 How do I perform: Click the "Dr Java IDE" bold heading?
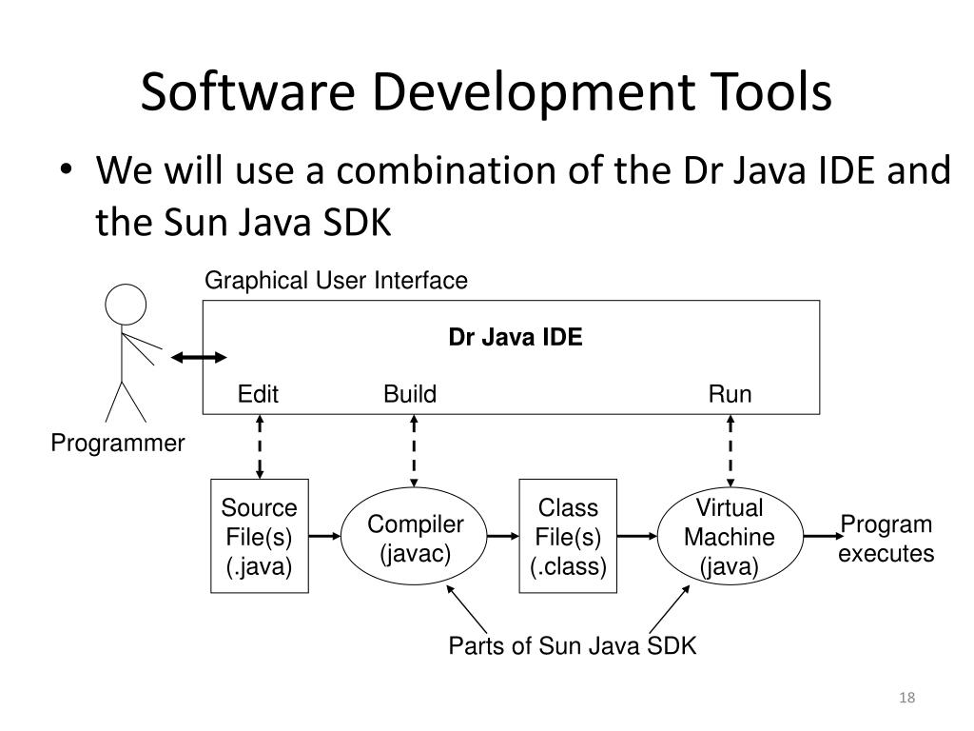516,337
